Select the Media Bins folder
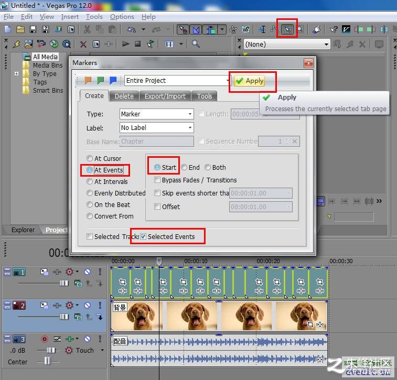 point(48,66)
